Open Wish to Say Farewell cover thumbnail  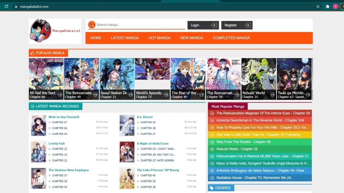coord(38,126)
